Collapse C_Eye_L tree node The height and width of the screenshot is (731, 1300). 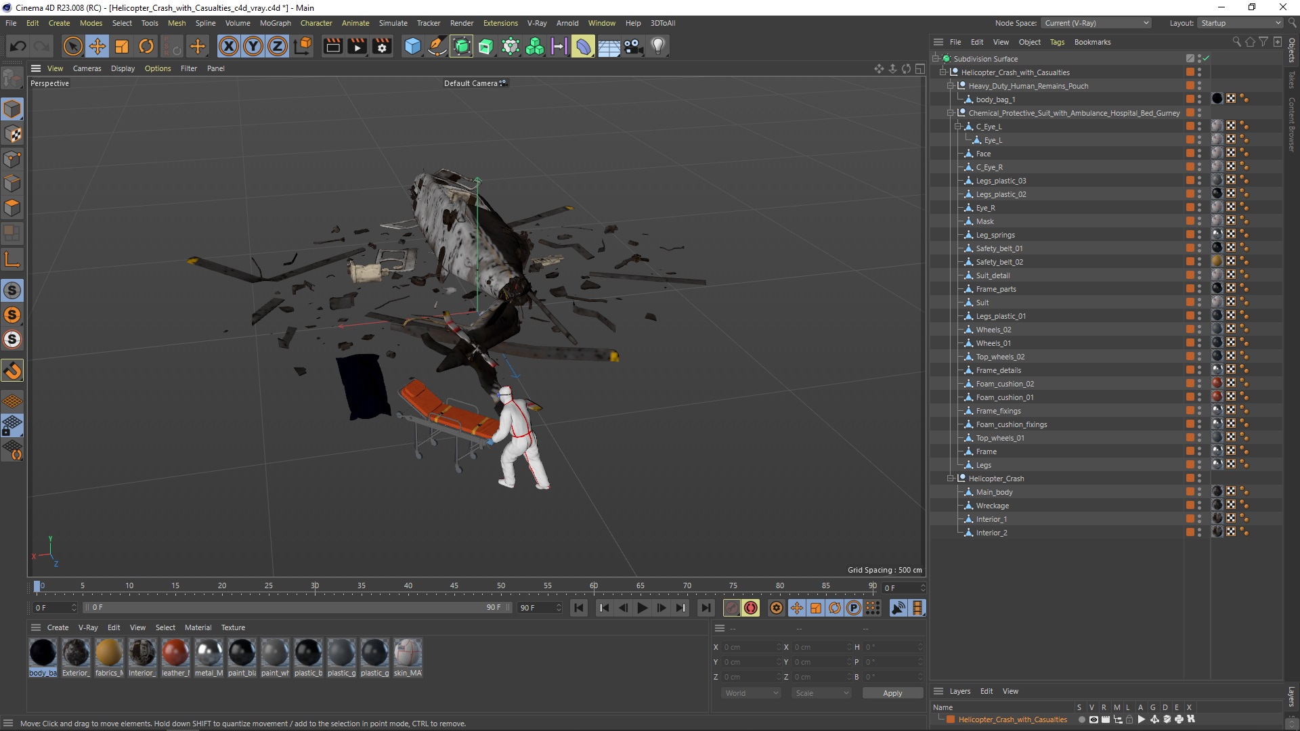pyautogui.click(x=958, y=126)
